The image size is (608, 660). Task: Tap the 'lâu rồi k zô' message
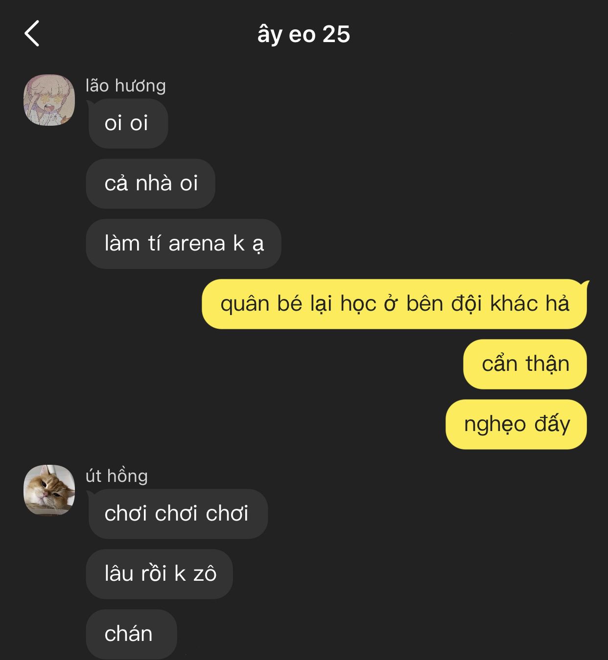pos(160,574)
